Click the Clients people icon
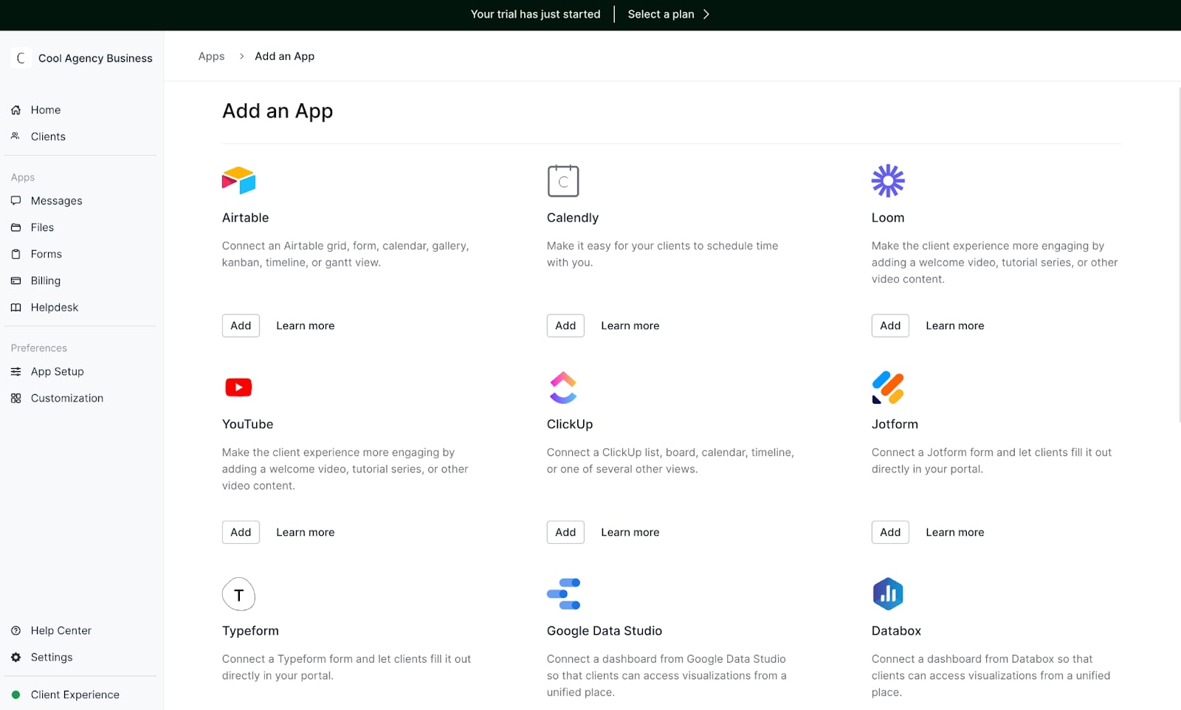The width and height of the screenshot is (1181, 710). [16, 137]
